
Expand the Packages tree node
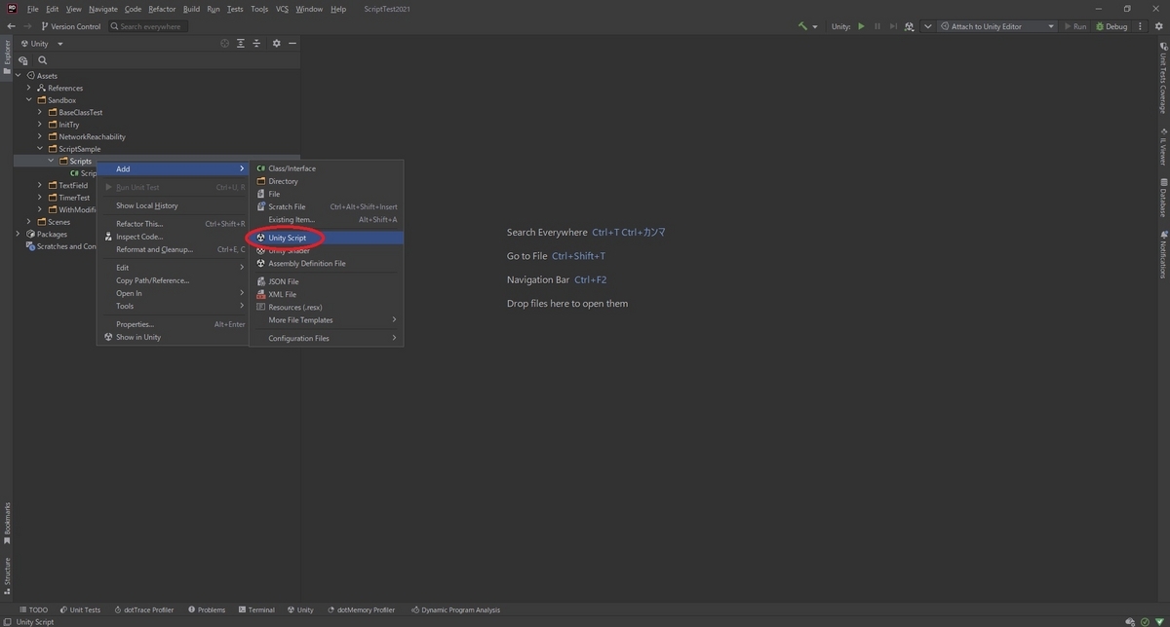coord(19,234)
